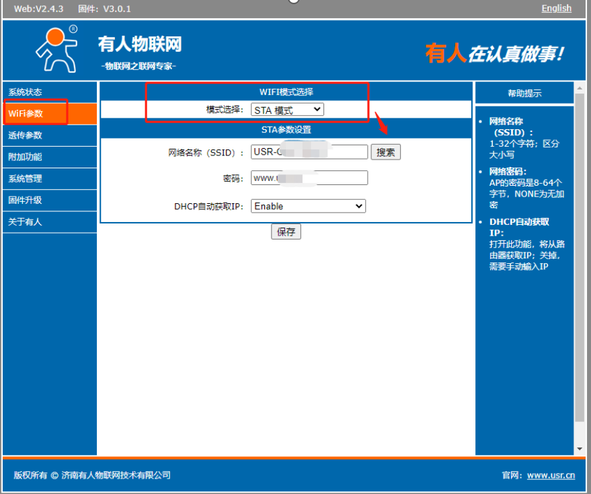Switch language via English link
Viewport: 591px width, 494px height.
556,8
